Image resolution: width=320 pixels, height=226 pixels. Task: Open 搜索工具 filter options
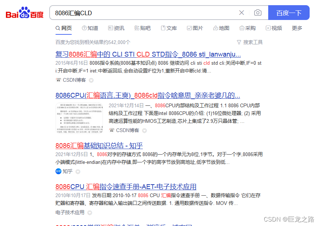pos(250,42)
